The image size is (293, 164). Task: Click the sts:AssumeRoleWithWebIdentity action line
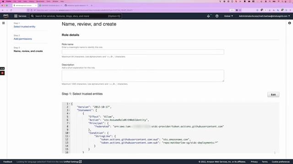tap(119, 120)
